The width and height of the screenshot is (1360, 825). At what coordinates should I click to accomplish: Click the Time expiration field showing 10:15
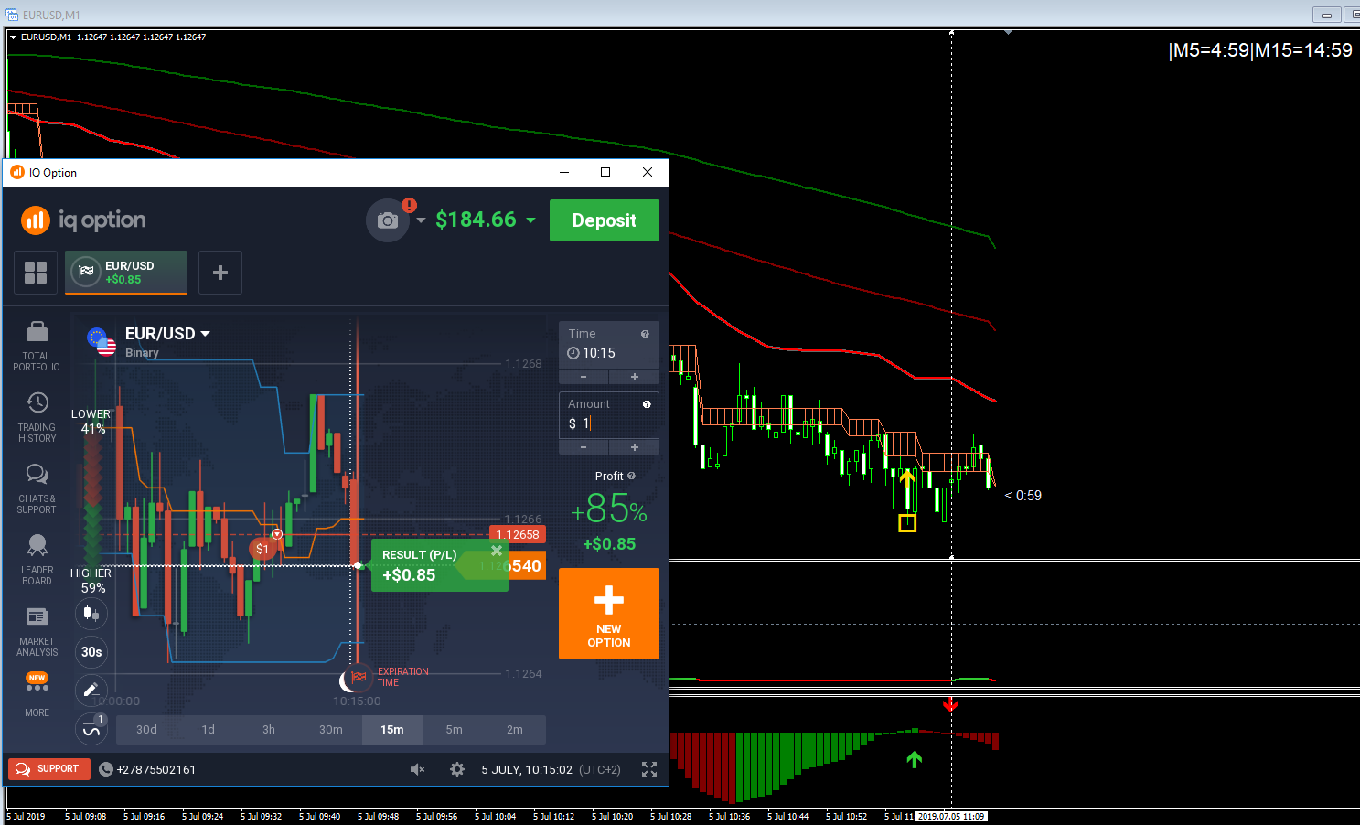[x=609, y=345]
